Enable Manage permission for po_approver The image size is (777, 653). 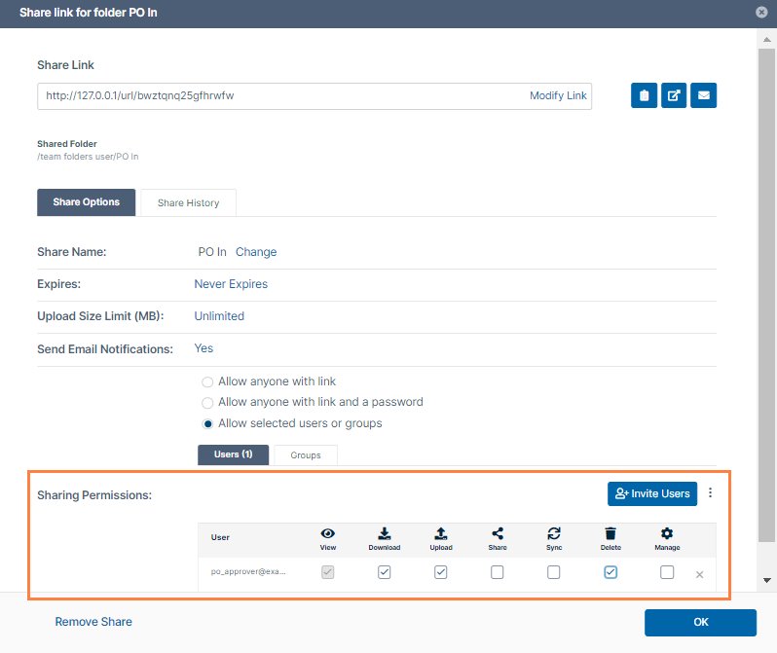[x=667, y=573]
